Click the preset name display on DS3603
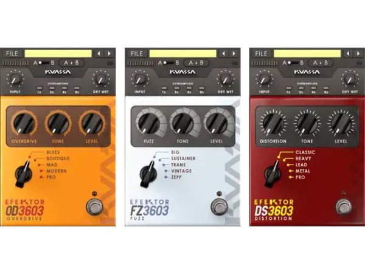This screenshot has width=365, height=274. tap(307, 54)
